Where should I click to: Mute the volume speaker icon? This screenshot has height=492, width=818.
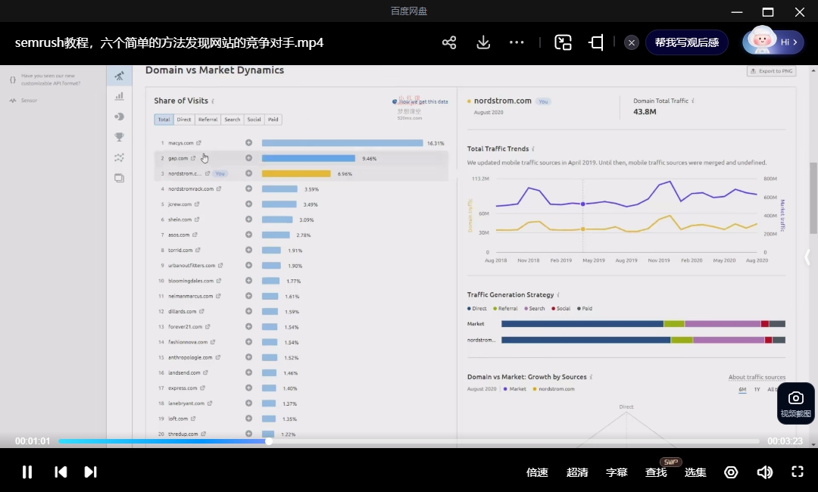(x=764, y=472)
